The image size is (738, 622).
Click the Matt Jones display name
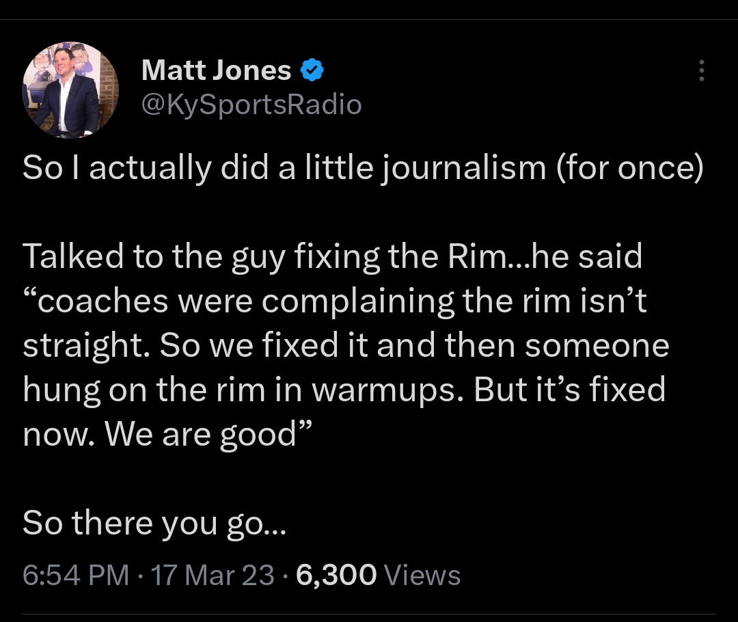(x=216, y=69)
